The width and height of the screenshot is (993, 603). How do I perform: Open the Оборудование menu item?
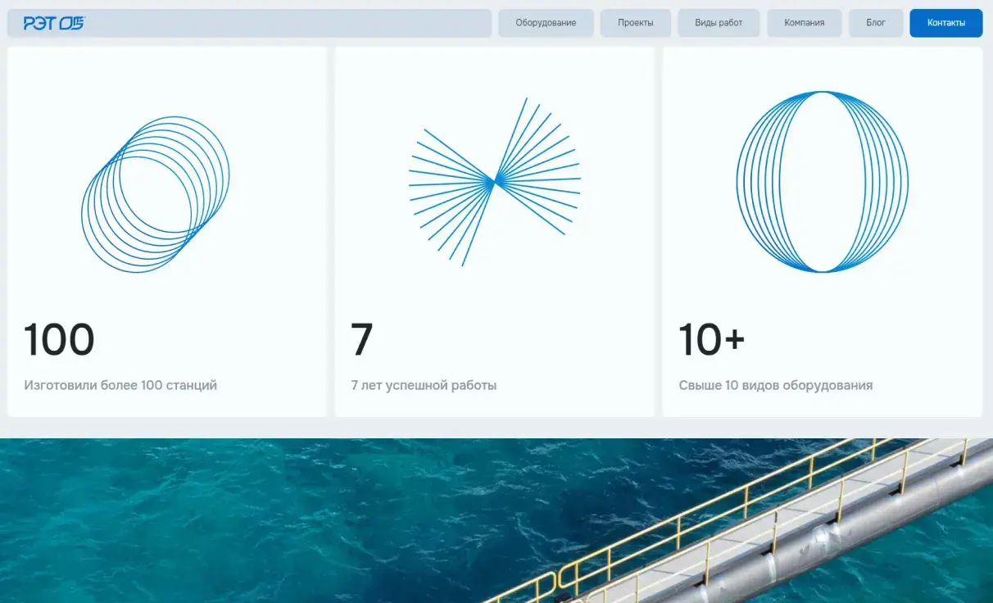[x=546, y=23]
